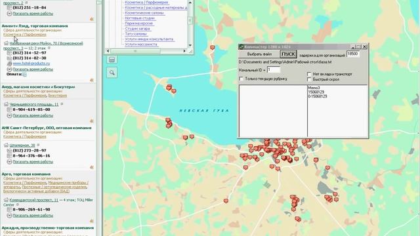Screen dimensions: 420x236
Task: Click the orange icon at the bottom of the Анур card
Action: click(x=92, y=121)
